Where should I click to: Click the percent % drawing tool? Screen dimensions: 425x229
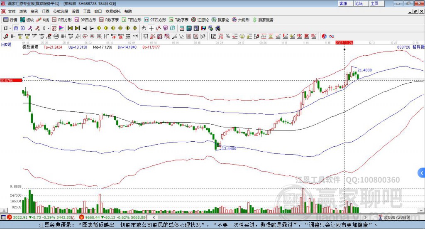point(228,36)
